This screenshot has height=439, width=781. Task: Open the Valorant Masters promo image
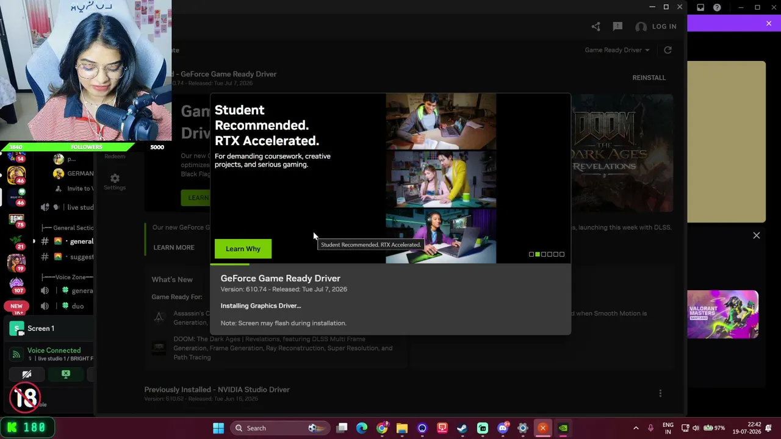(722, 314)
